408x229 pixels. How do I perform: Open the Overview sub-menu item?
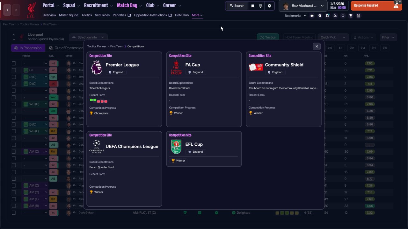[x=49, y=15]
